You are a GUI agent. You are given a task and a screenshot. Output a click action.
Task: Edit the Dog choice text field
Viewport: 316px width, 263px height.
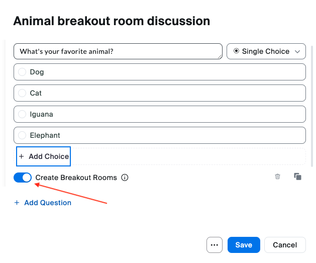coord(166,72)
